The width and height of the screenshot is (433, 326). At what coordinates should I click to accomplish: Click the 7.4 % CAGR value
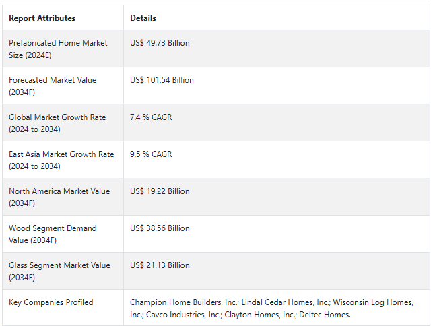pyautogui.click(x=151, y=117)
